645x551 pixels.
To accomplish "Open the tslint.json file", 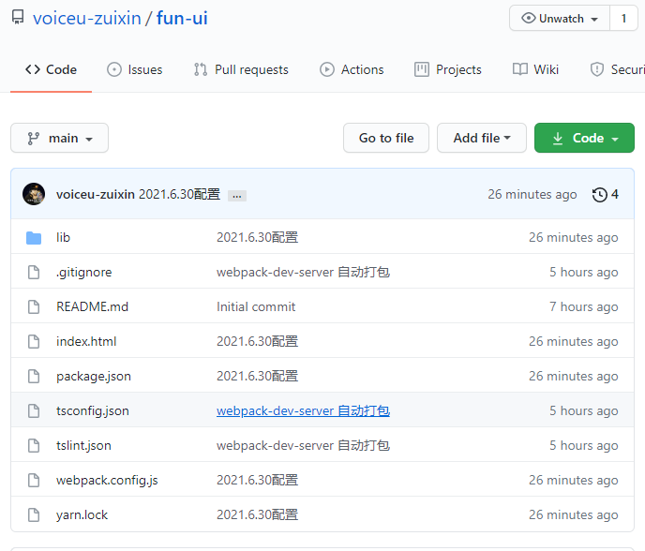I will point(84,445).
